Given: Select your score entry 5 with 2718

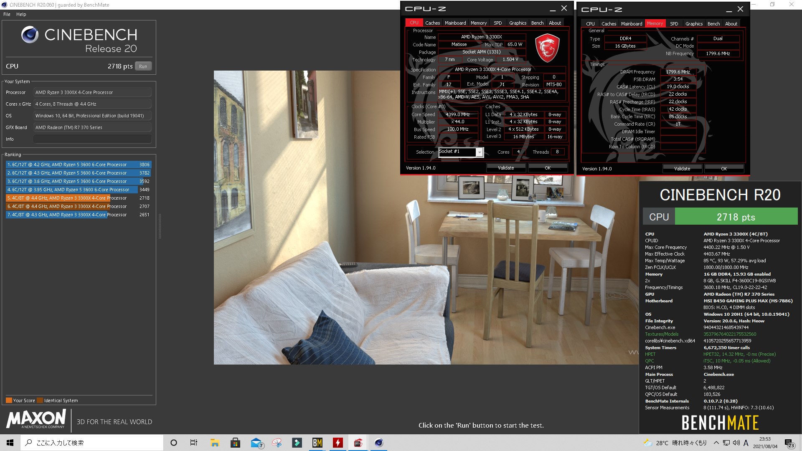Looking at the screenshot, I should [x=79, y=198].
